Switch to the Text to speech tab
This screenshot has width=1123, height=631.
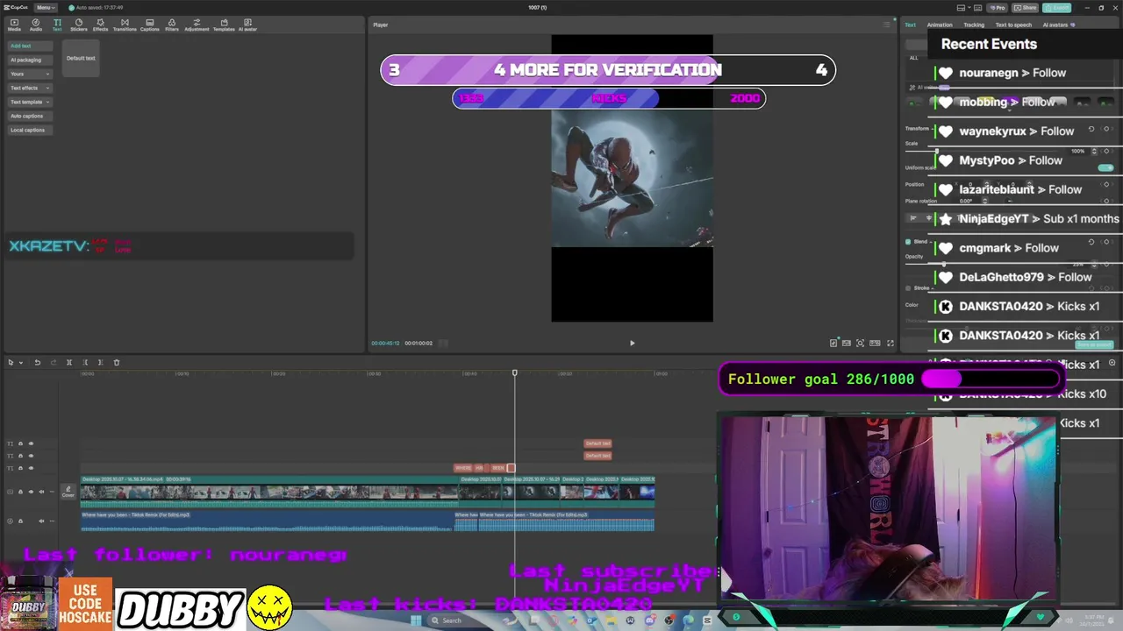click(x=1013, y=25)
